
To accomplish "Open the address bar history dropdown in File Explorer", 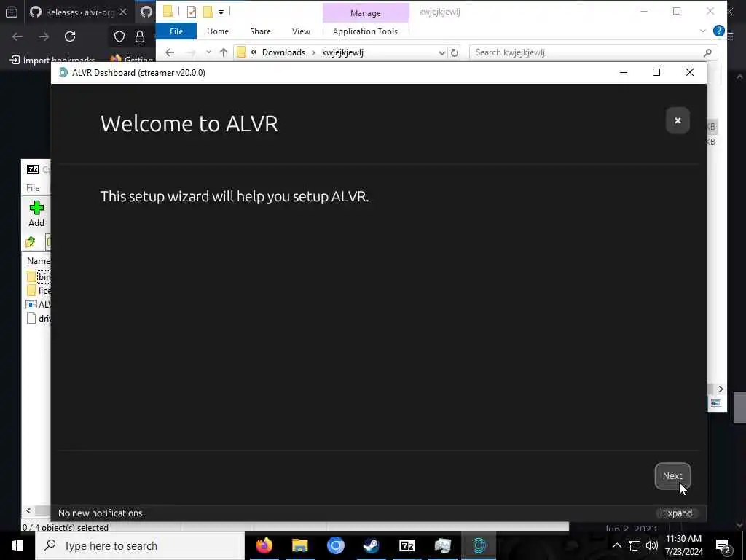I will pos(441,52).
